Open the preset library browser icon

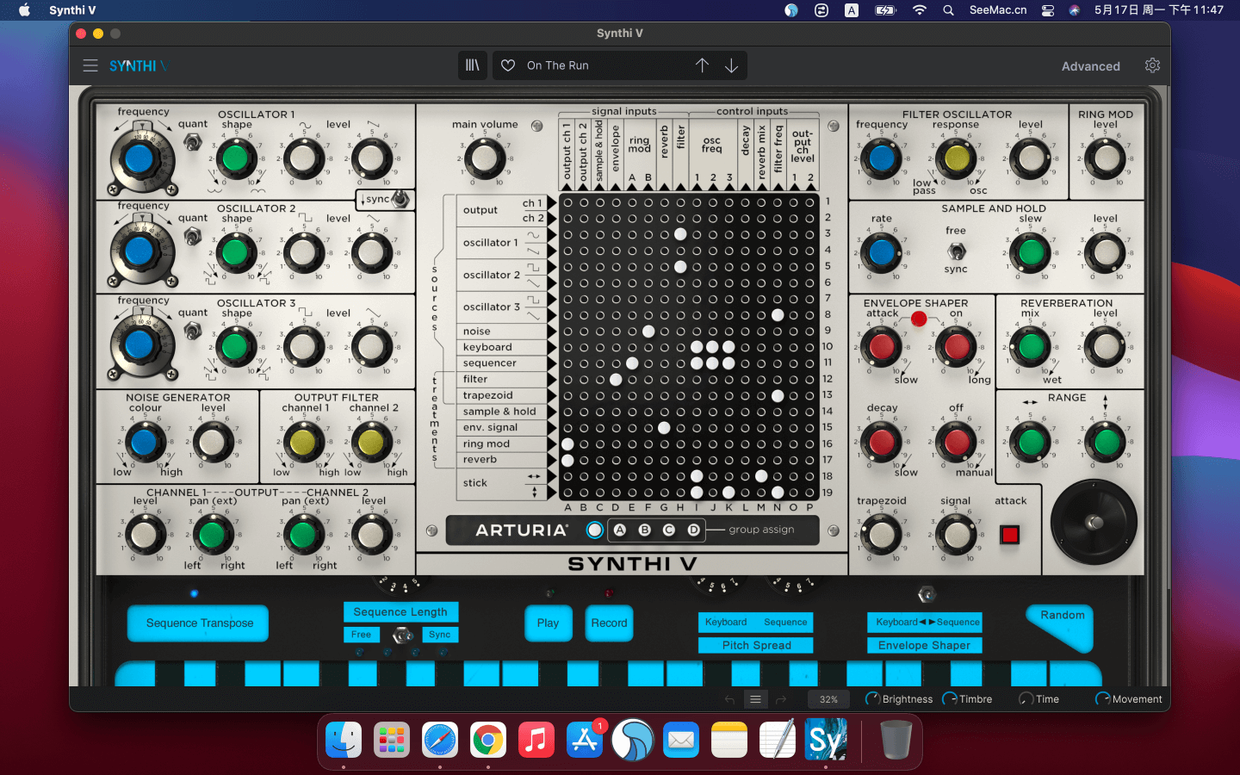(473, 65)
